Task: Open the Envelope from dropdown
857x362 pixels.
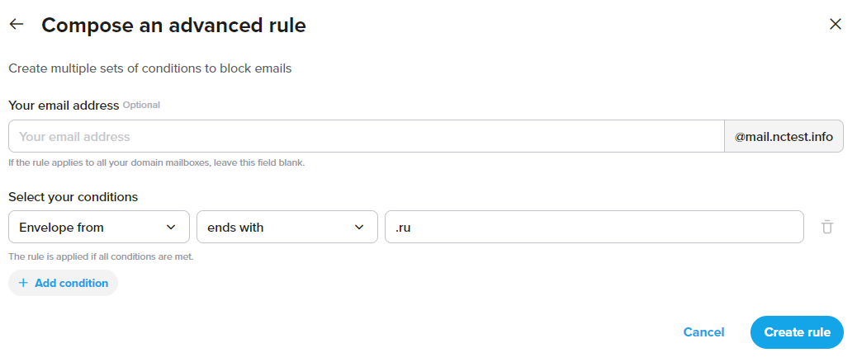Action: (99, 227)
